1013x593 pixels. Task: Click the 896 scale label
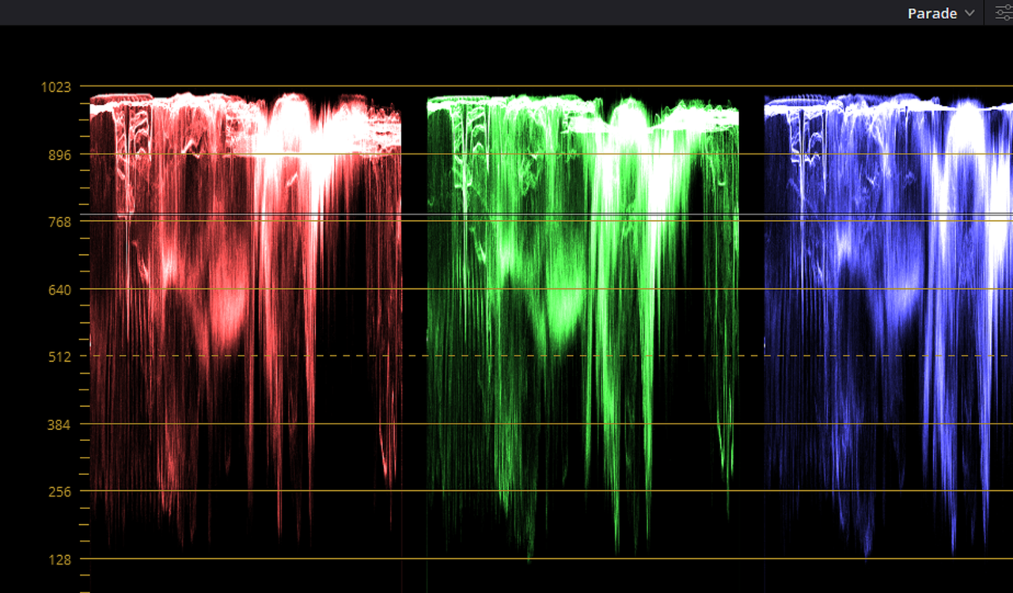tap(60, 154)
